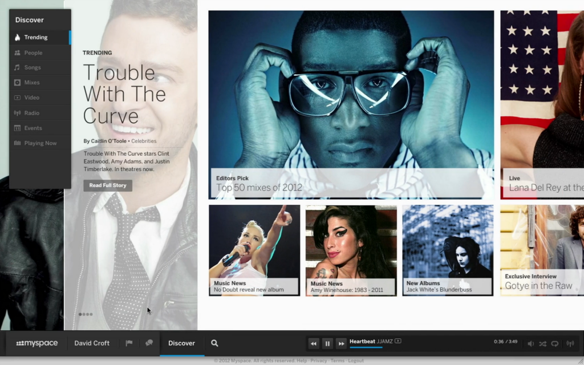The width and height of the screenshot is (584, 365).
Task: Open the Top 50 mixes of 2012 tile
Action: coord(351,105)
